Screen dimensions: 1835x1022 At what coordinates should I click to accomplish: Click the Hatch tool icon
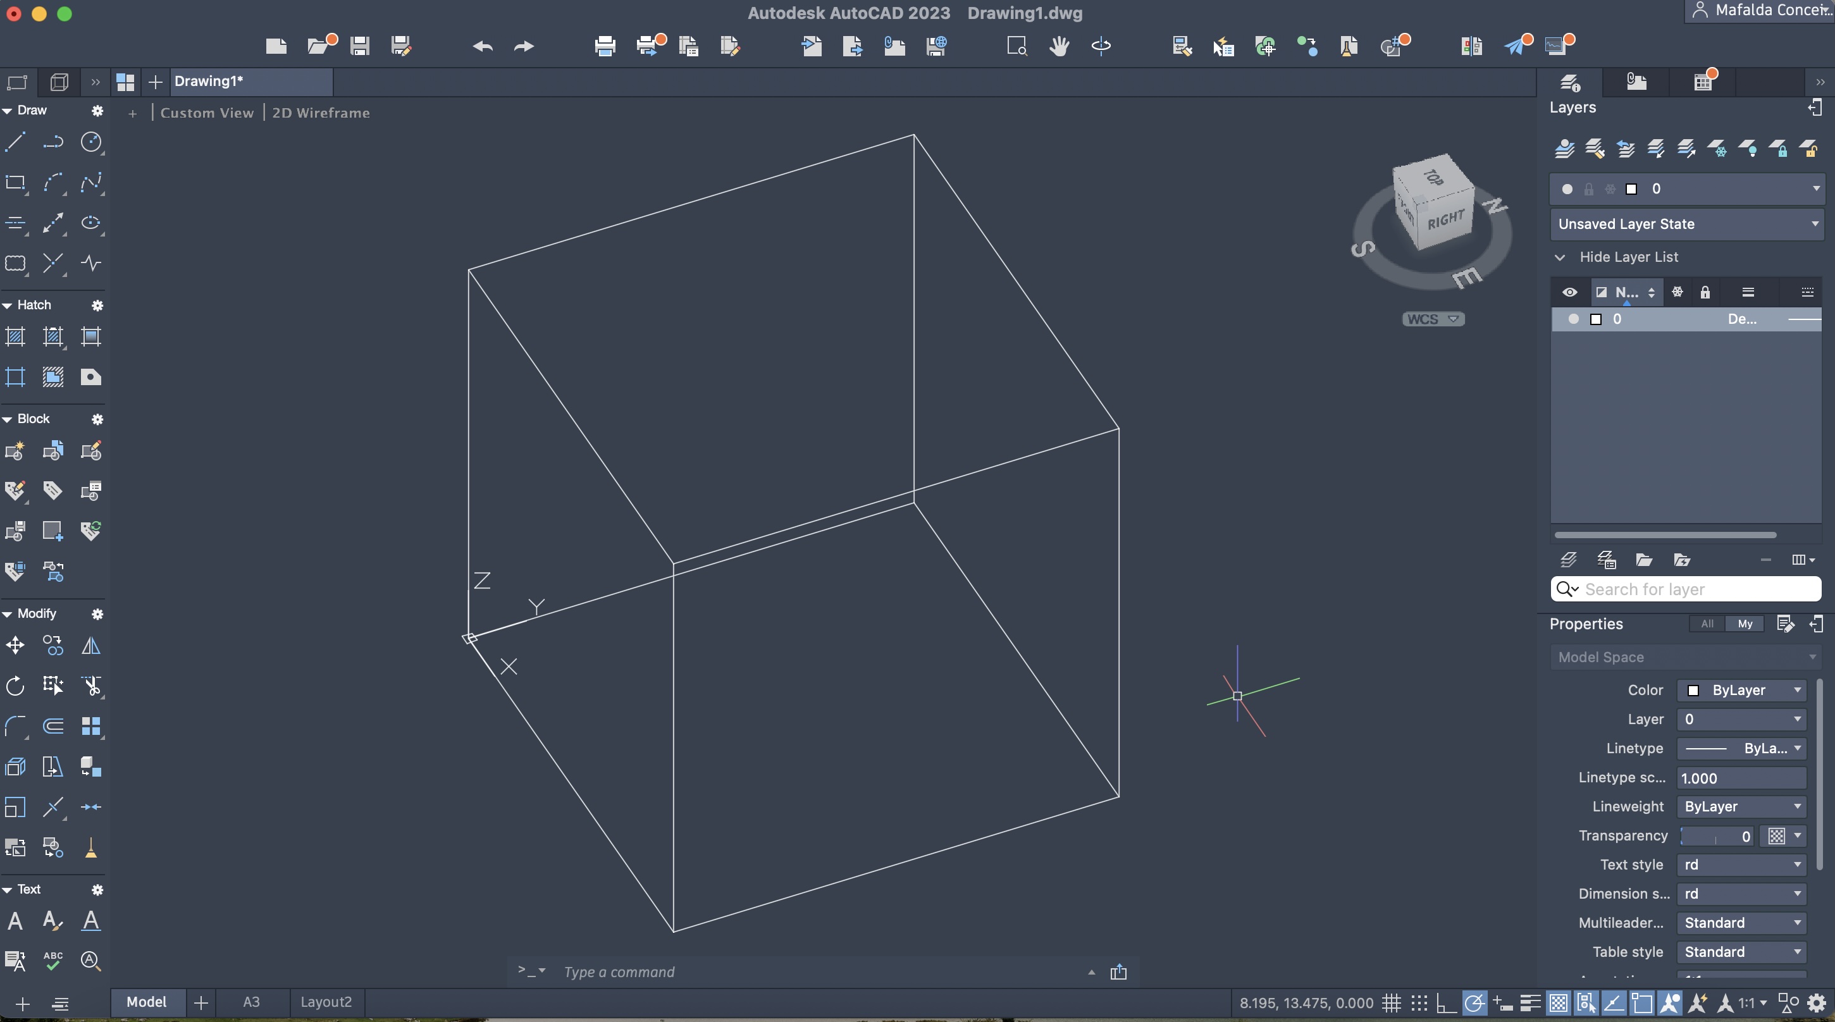click(x=15, y=336)
